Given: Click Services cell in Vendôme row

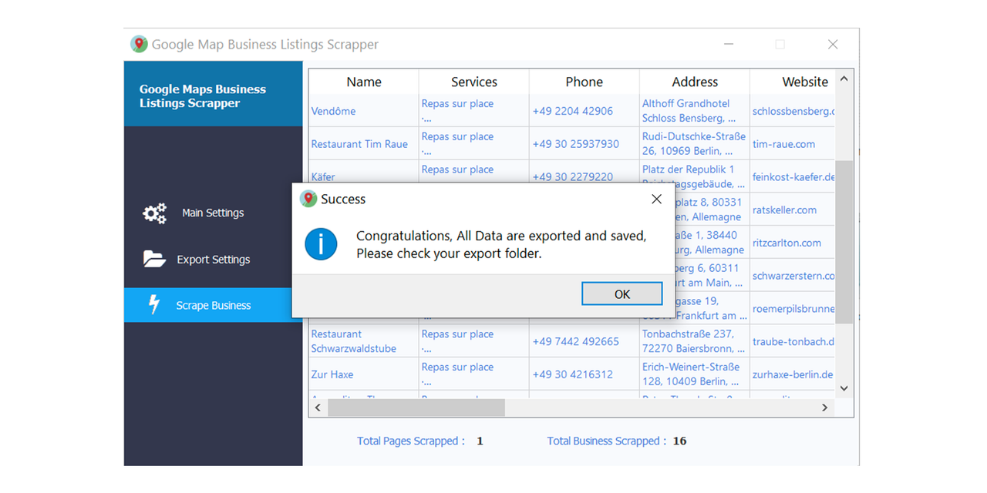Looking at the screenshot, I should point(474,111).
